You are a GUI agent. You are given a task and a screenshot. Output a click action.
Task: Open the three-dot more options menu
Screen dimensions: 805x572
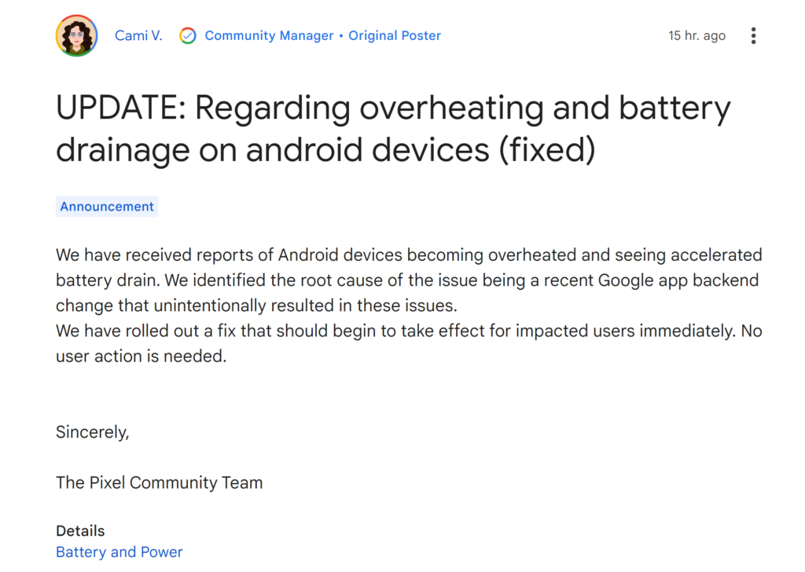[x=753, y=35]
